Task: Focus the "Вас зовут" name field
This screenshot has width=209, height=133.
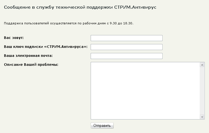Action: [127, 38]
